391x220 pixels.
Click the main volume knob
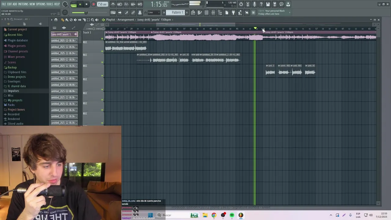click(x=65, y=4)
